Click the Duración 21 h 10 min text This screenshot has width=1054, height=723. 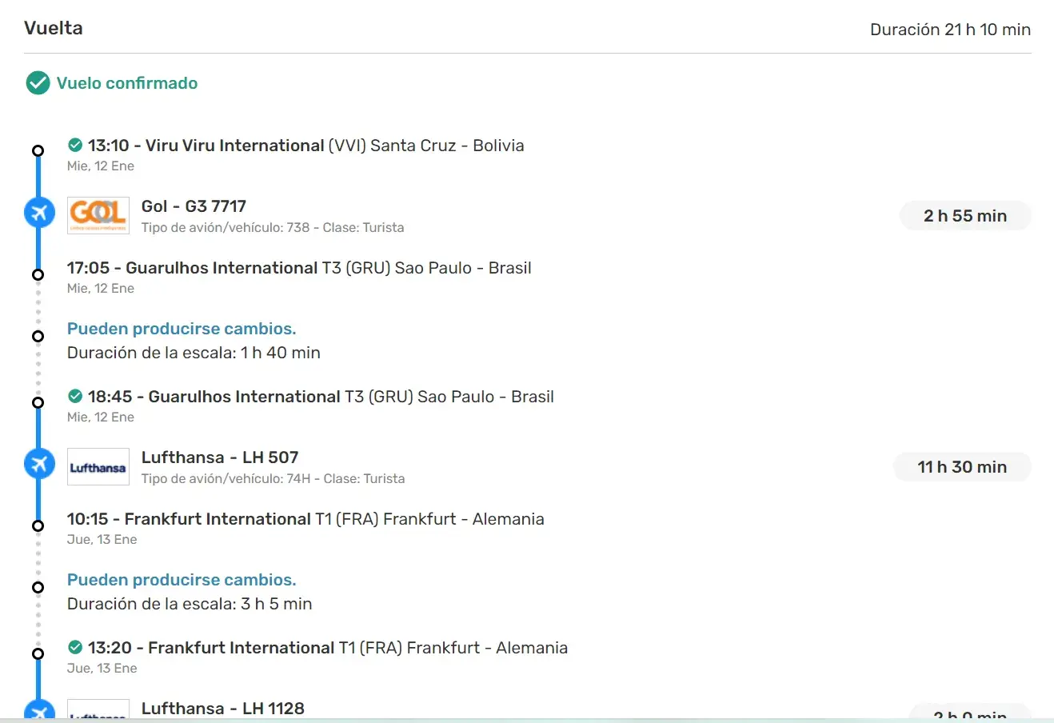pos(950,30)
